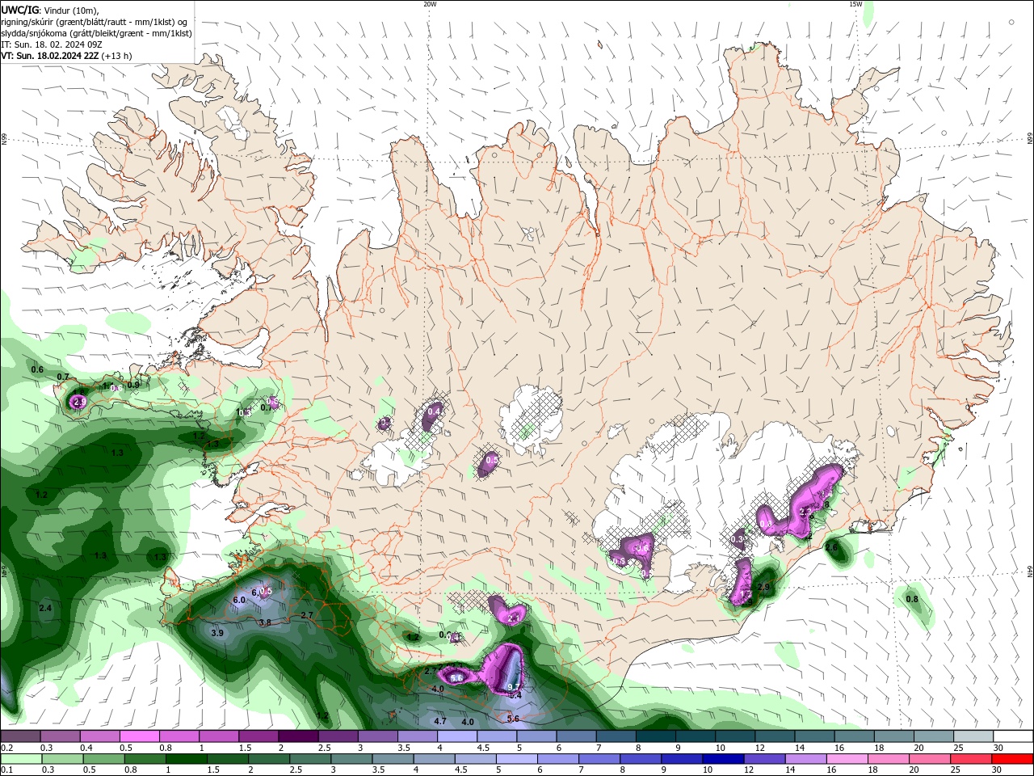1034x776 pixels.
Task: Pick the darkest purple snow swatch labeled 2
Action: tap(297, 736)
